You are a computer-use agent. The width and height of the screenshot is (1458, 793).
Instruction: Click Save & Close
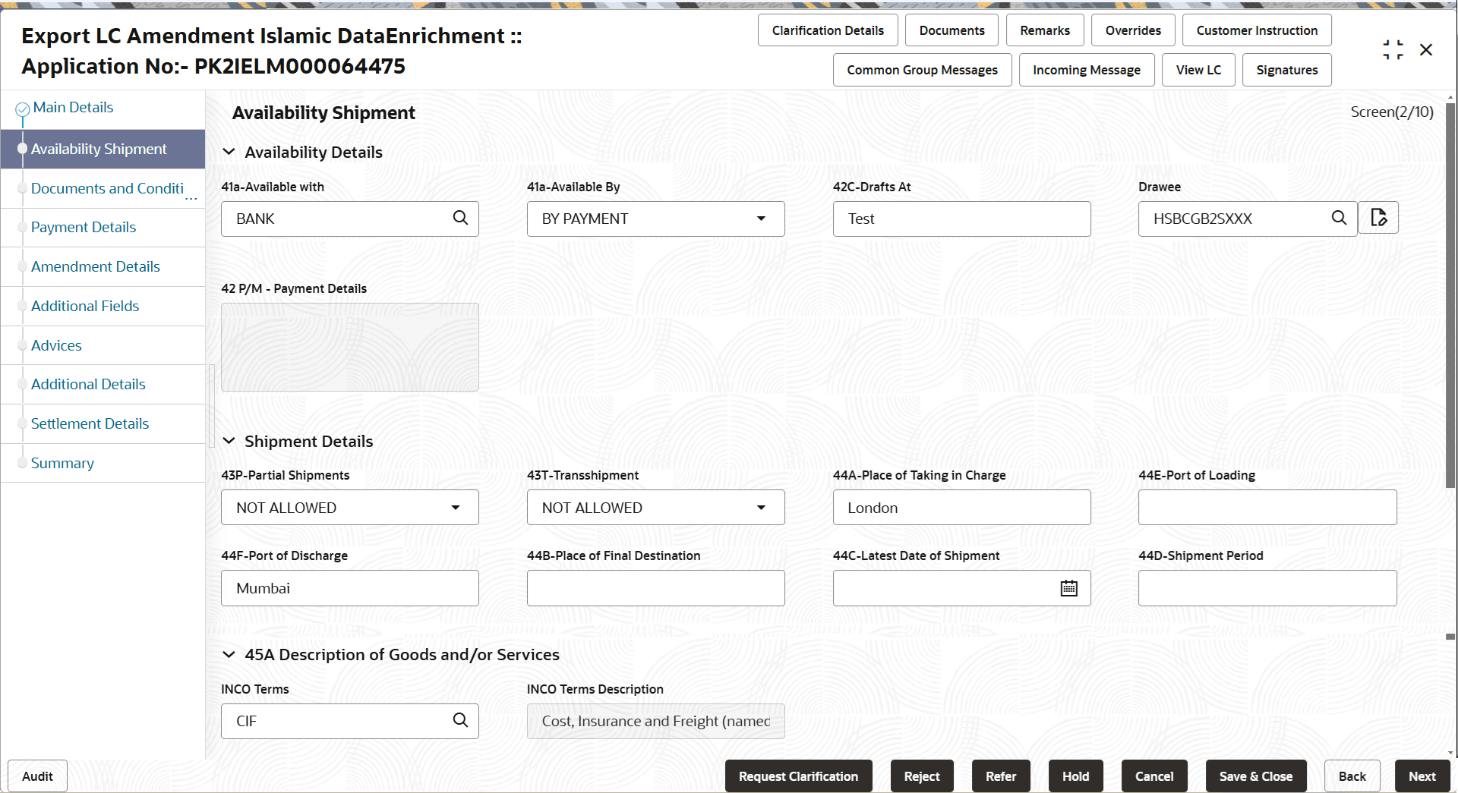pyautogui.click(x=1255, y=776)
